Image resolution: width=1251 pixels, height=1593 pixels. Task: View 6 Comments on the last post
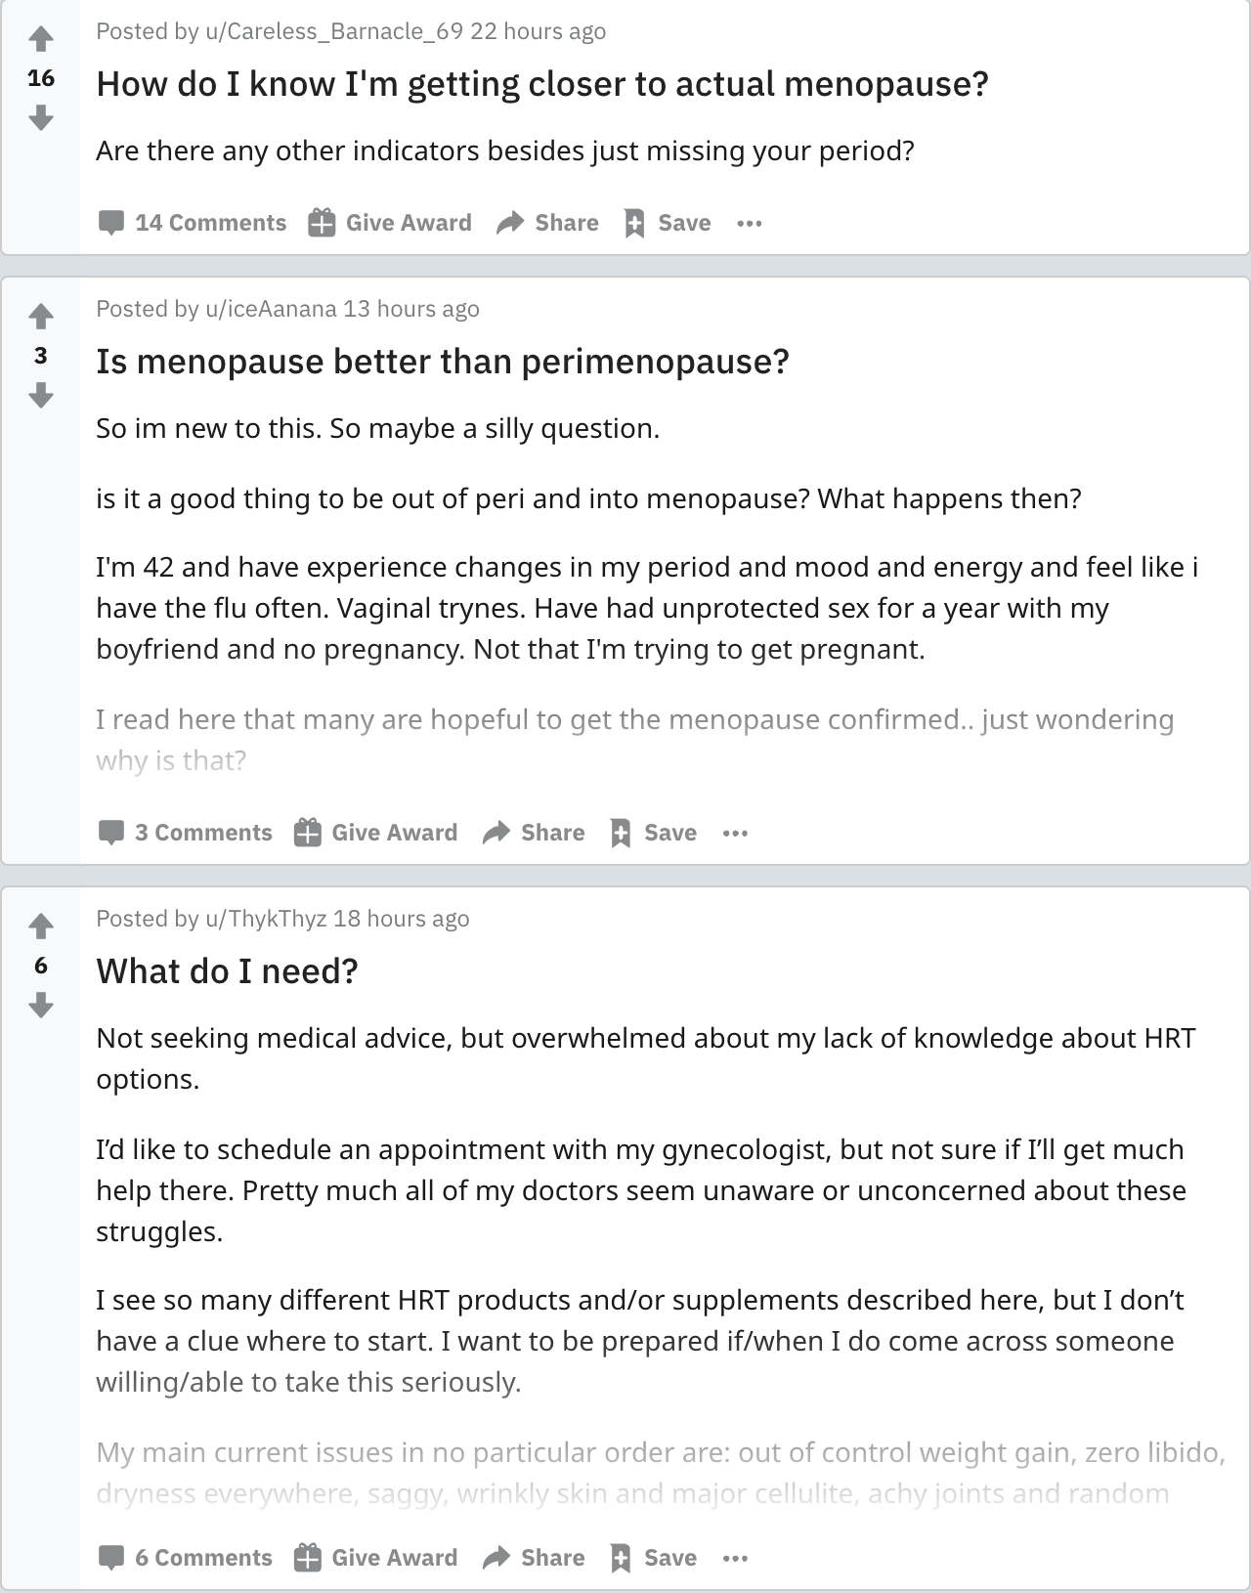pyautogui.click(x=186, y=1558)
